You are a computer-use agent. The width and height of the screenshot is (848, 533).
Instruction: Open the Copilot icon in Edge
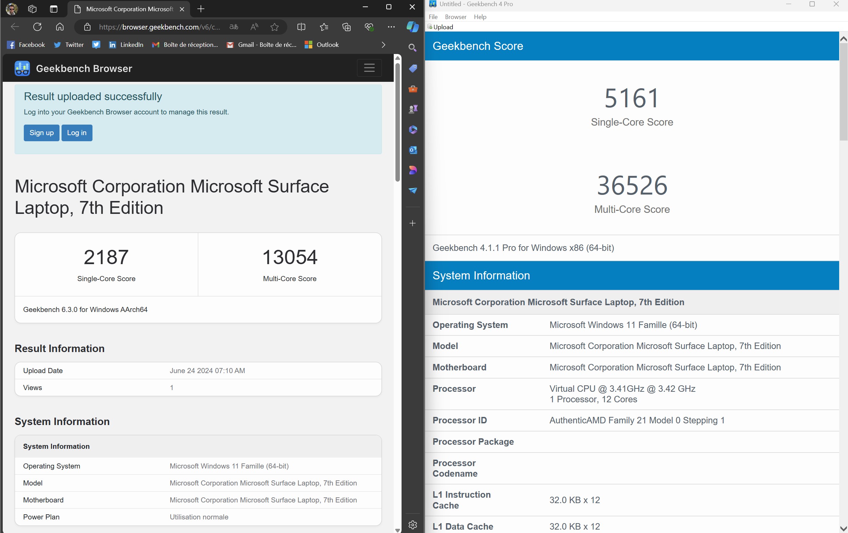coord(413,27)
